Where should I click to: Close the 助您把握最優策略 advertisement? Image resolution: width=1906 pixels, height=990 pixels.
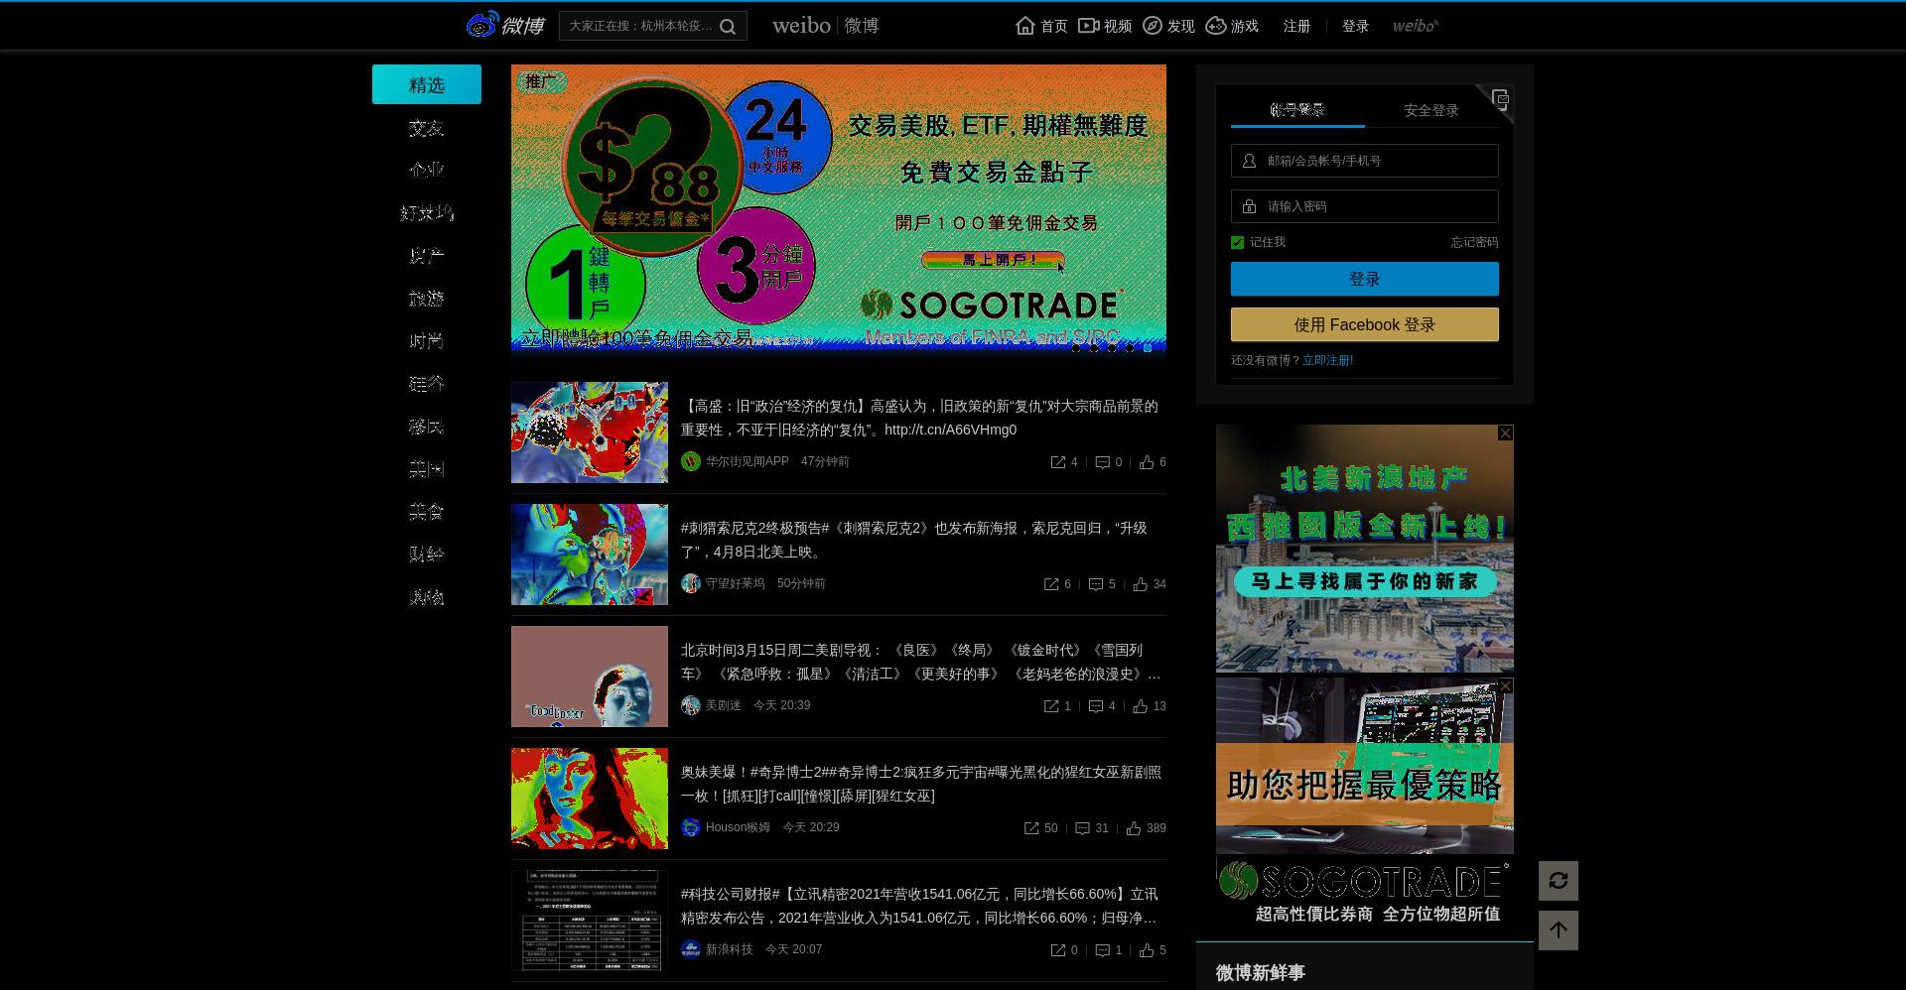[x=1506, y=685]
